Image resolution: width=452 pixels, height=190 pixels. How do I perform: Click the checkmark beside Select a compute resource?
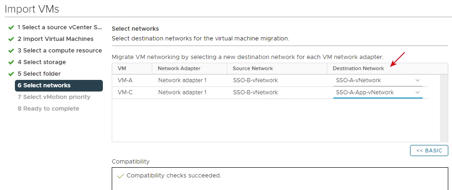tap(11, 51)
